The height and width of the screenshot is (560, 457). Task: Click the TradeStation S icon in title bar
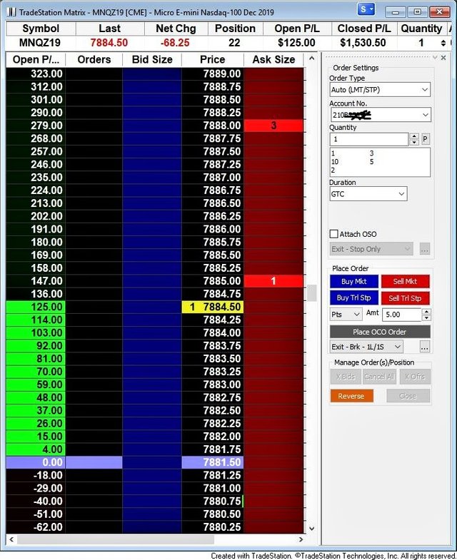(366, 10)
